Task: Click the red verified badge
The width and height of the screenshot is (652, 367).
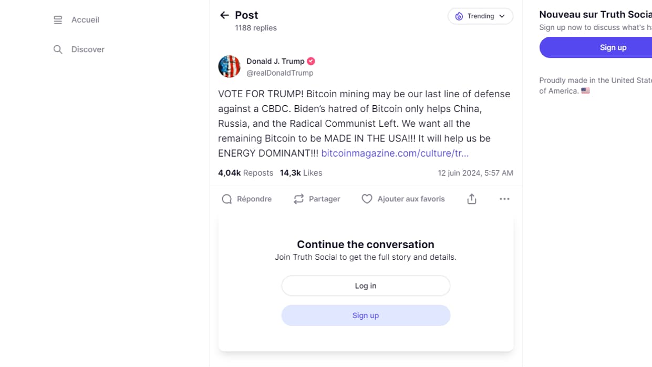Action: 311,61
